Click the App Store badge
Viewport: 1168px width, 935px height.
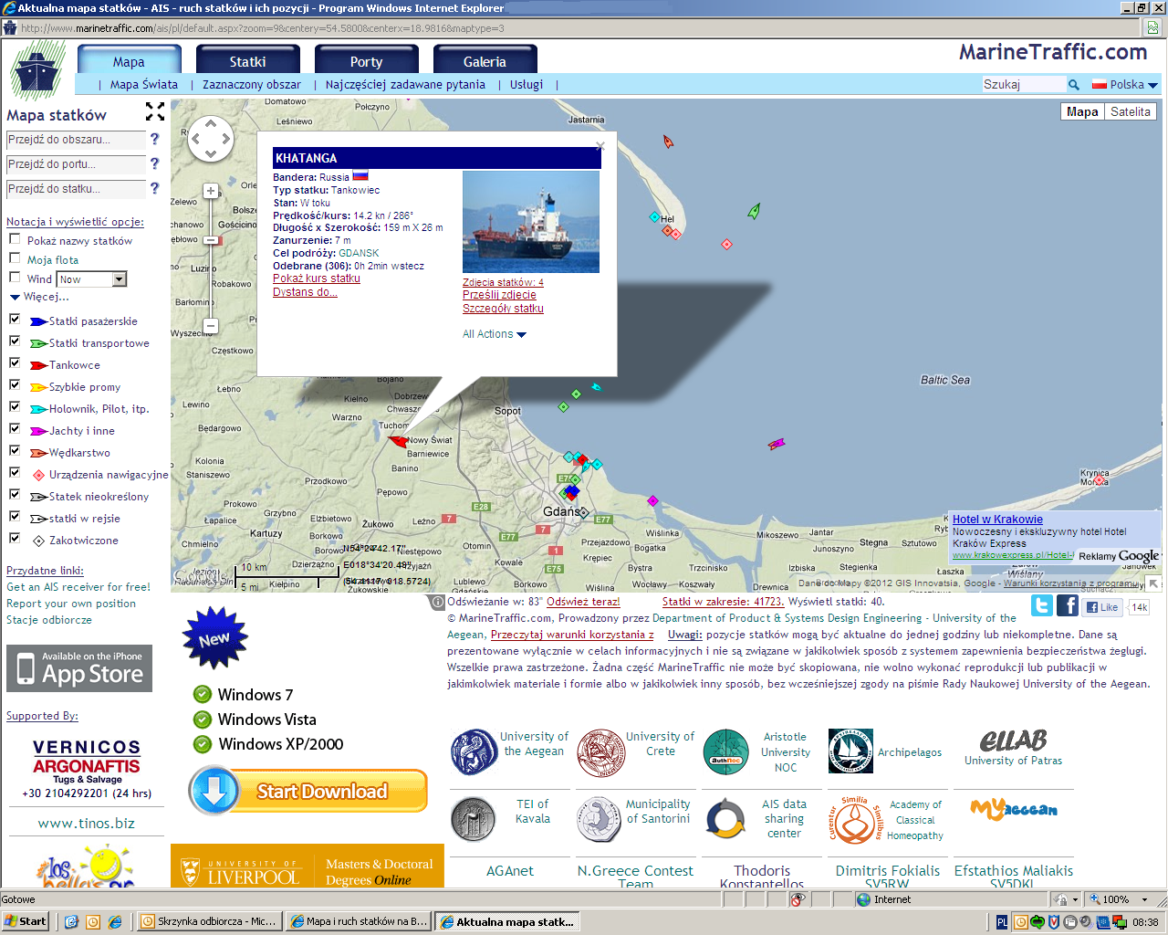[79, 668]
